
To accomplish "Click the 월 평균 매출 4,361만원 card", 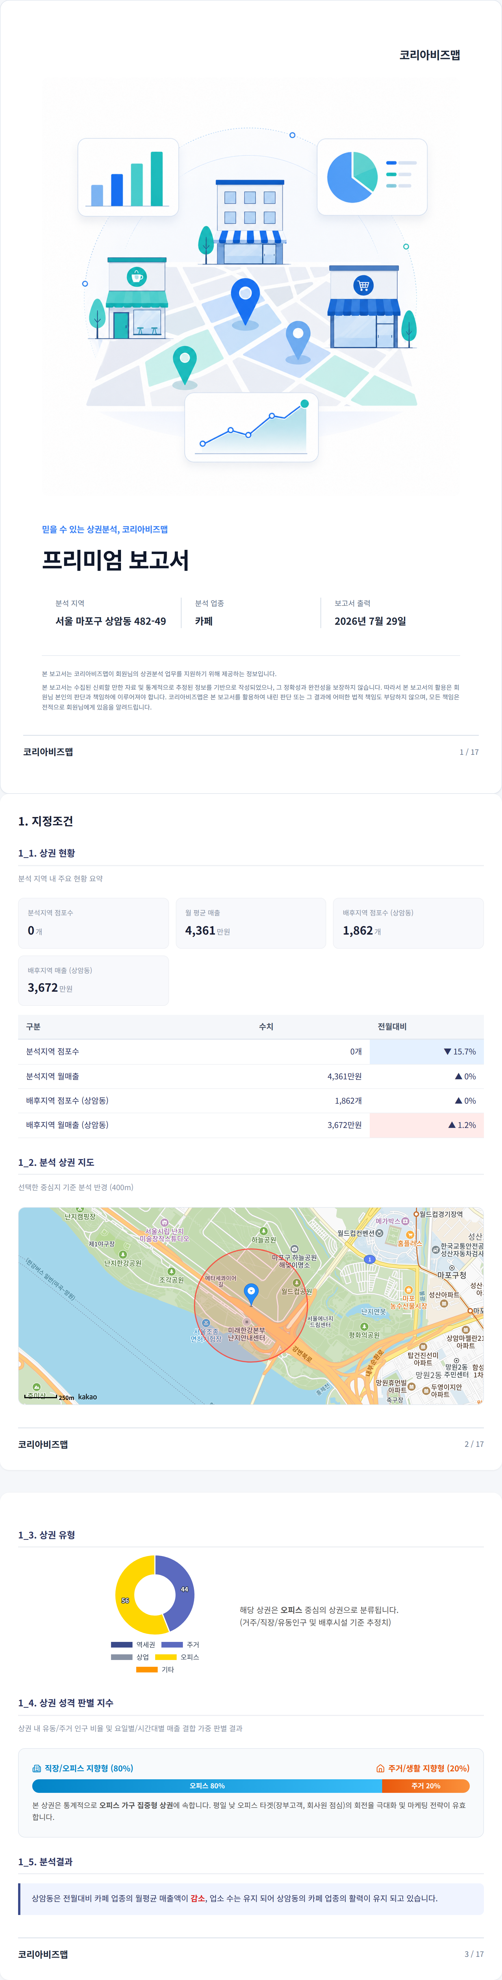I will (x=251, y=923).
